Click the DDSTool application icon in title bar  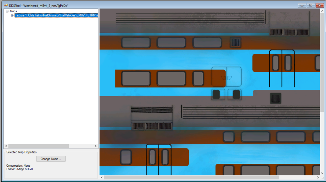(5, 6)
